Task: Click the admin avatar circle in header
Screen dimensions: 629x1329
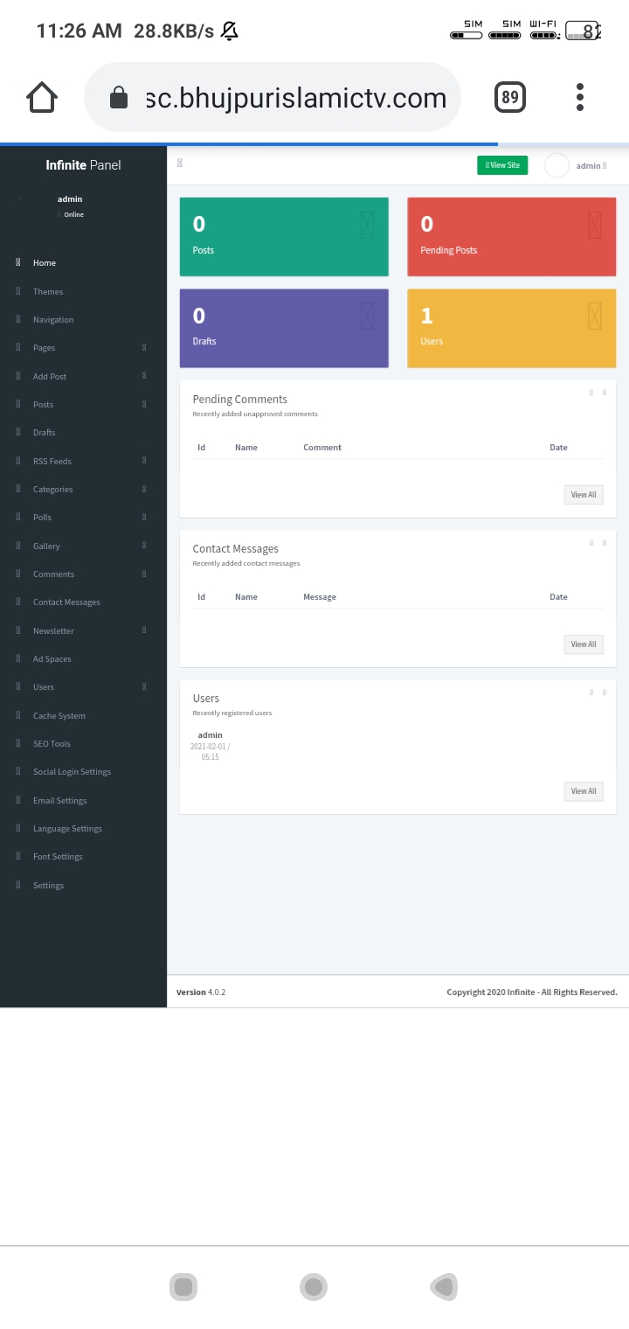Action: pyautogui.click(x=556, y=165)
